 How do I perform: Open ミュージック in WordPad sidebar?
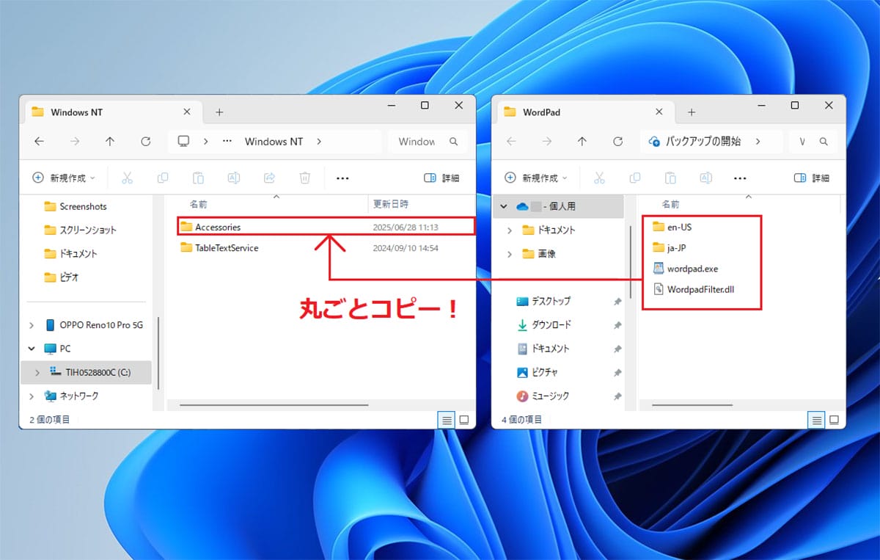pos(543,396)
